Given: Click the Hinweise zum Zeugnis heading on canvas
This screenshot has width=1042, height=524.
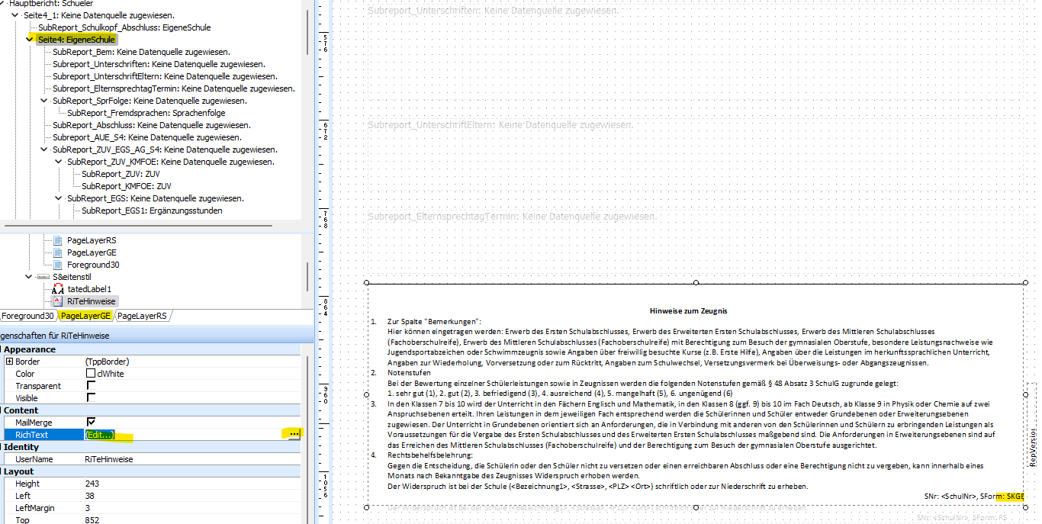Looking at the screenshot, I should pyautogui.click(x=688, y=311).
